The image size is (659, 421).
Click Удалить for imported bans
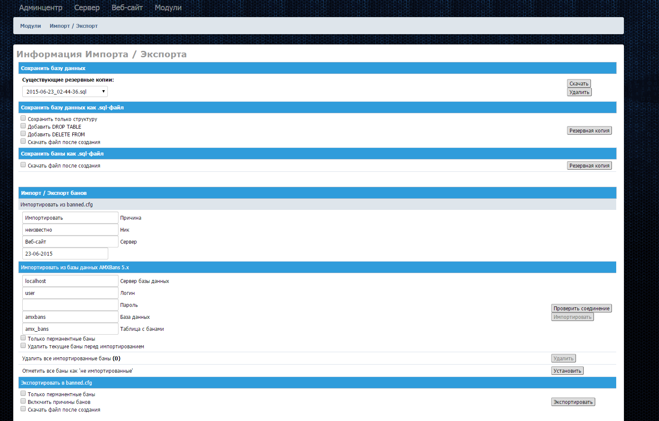564,359
